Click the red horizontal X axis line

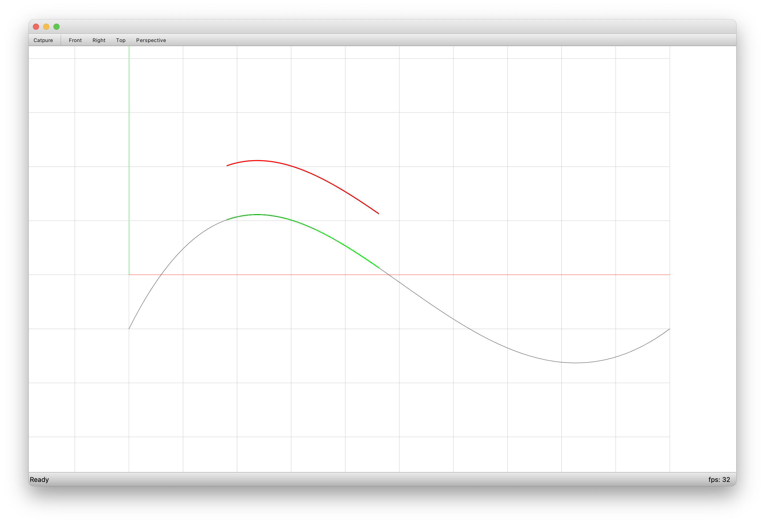click(x=399, y=275)
